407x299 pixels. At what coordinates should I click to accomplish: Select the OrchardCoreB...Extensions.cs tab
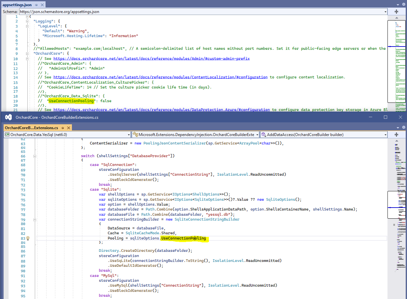point(32,128)
